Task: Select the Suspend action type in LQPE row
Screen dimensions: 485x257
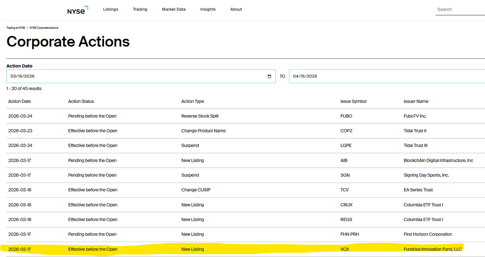Action: (190, 145)
